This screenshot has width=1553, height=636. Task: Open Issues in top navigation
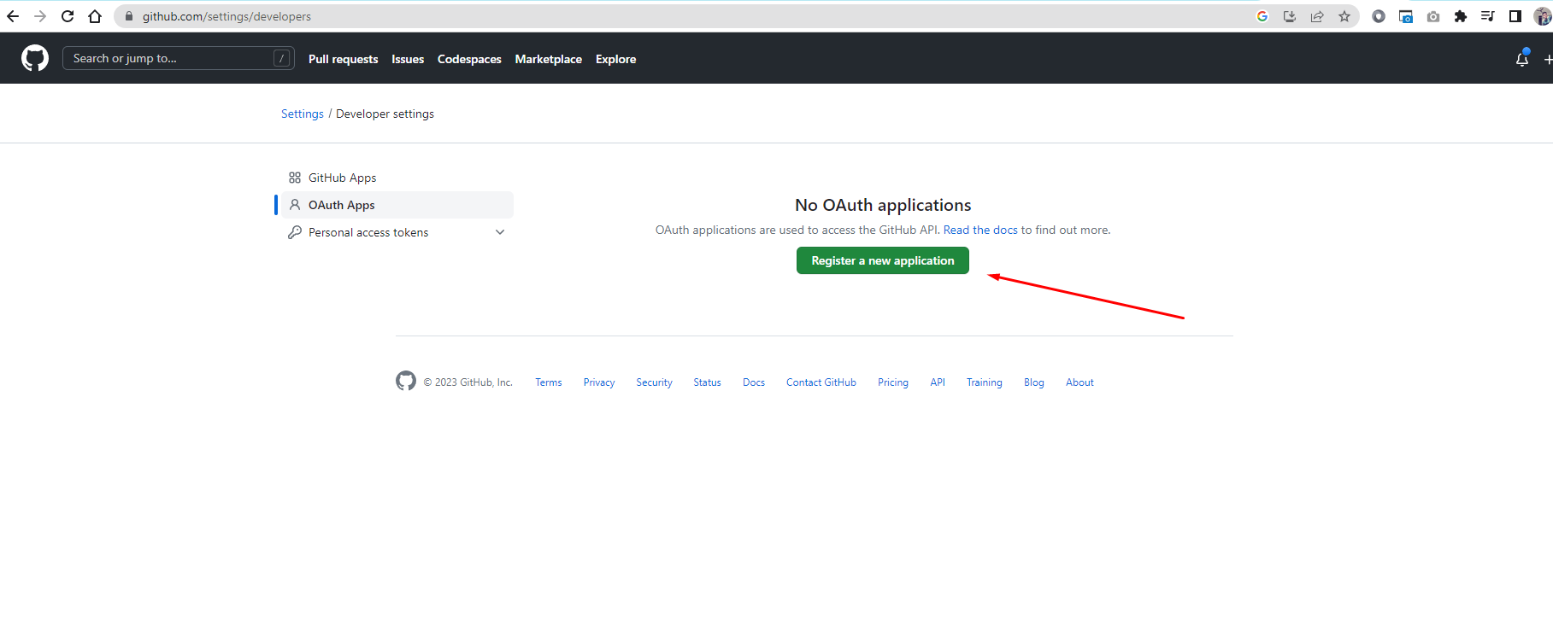click(x=408, y=59)
